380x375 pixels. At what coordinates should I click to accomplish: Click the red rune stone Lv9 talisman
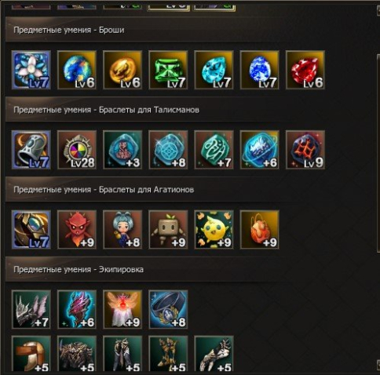click(x=305, y=150)
